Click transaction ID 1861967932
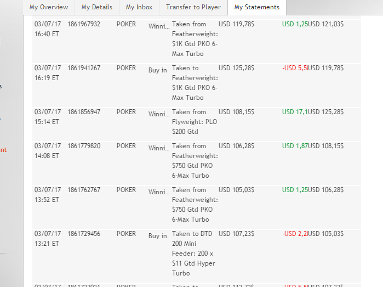 pyautogui.click(x=84, y=25)
